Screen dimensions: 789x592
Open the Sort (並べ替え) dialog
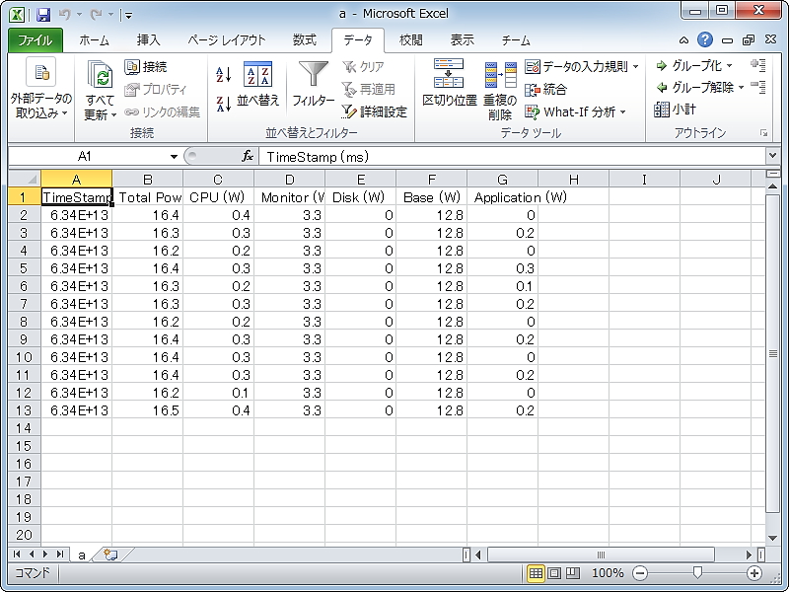click(x=257, y=84)
